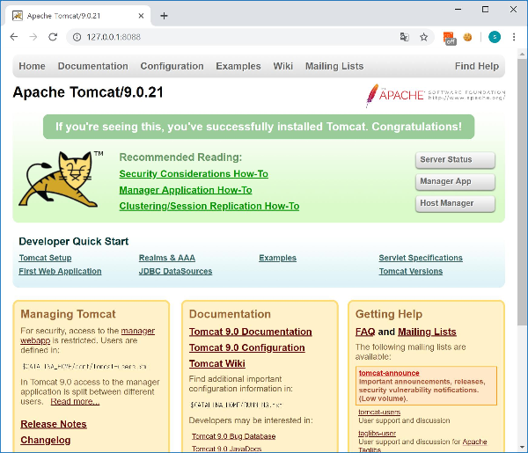Click the Developer Quick Start heading
Viewport: 528px width, 453px height.
73,241
